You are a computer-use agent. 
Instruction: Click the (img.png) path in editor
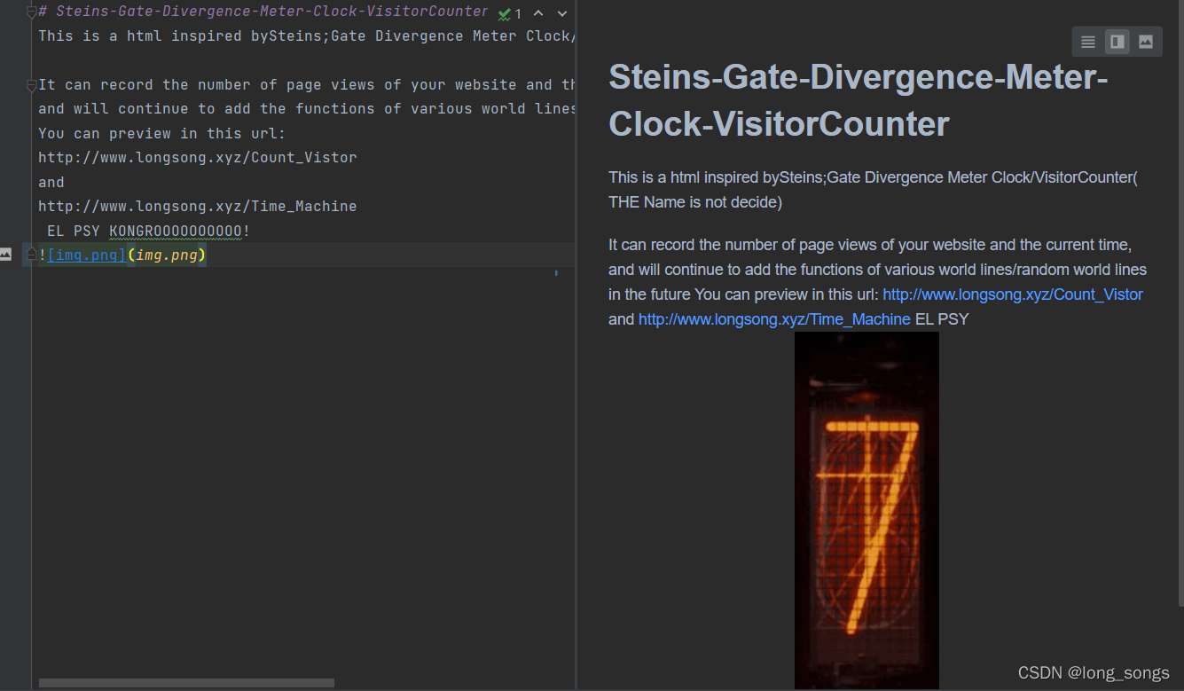(167, 255)
